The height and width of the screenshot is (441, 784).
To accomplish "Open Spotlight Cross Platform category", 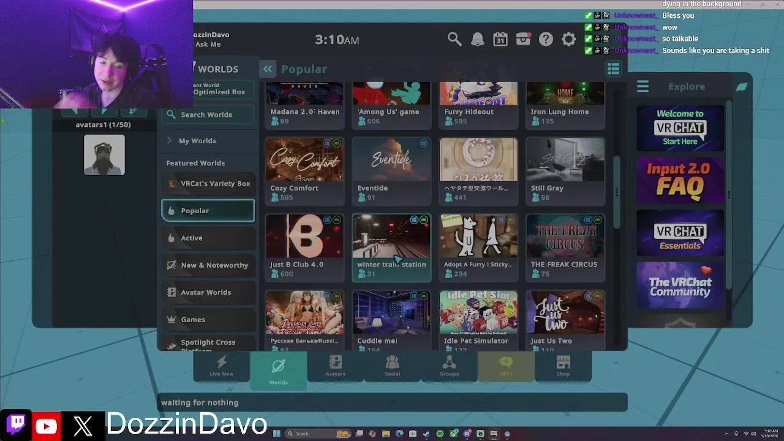I will coord(208,344).
